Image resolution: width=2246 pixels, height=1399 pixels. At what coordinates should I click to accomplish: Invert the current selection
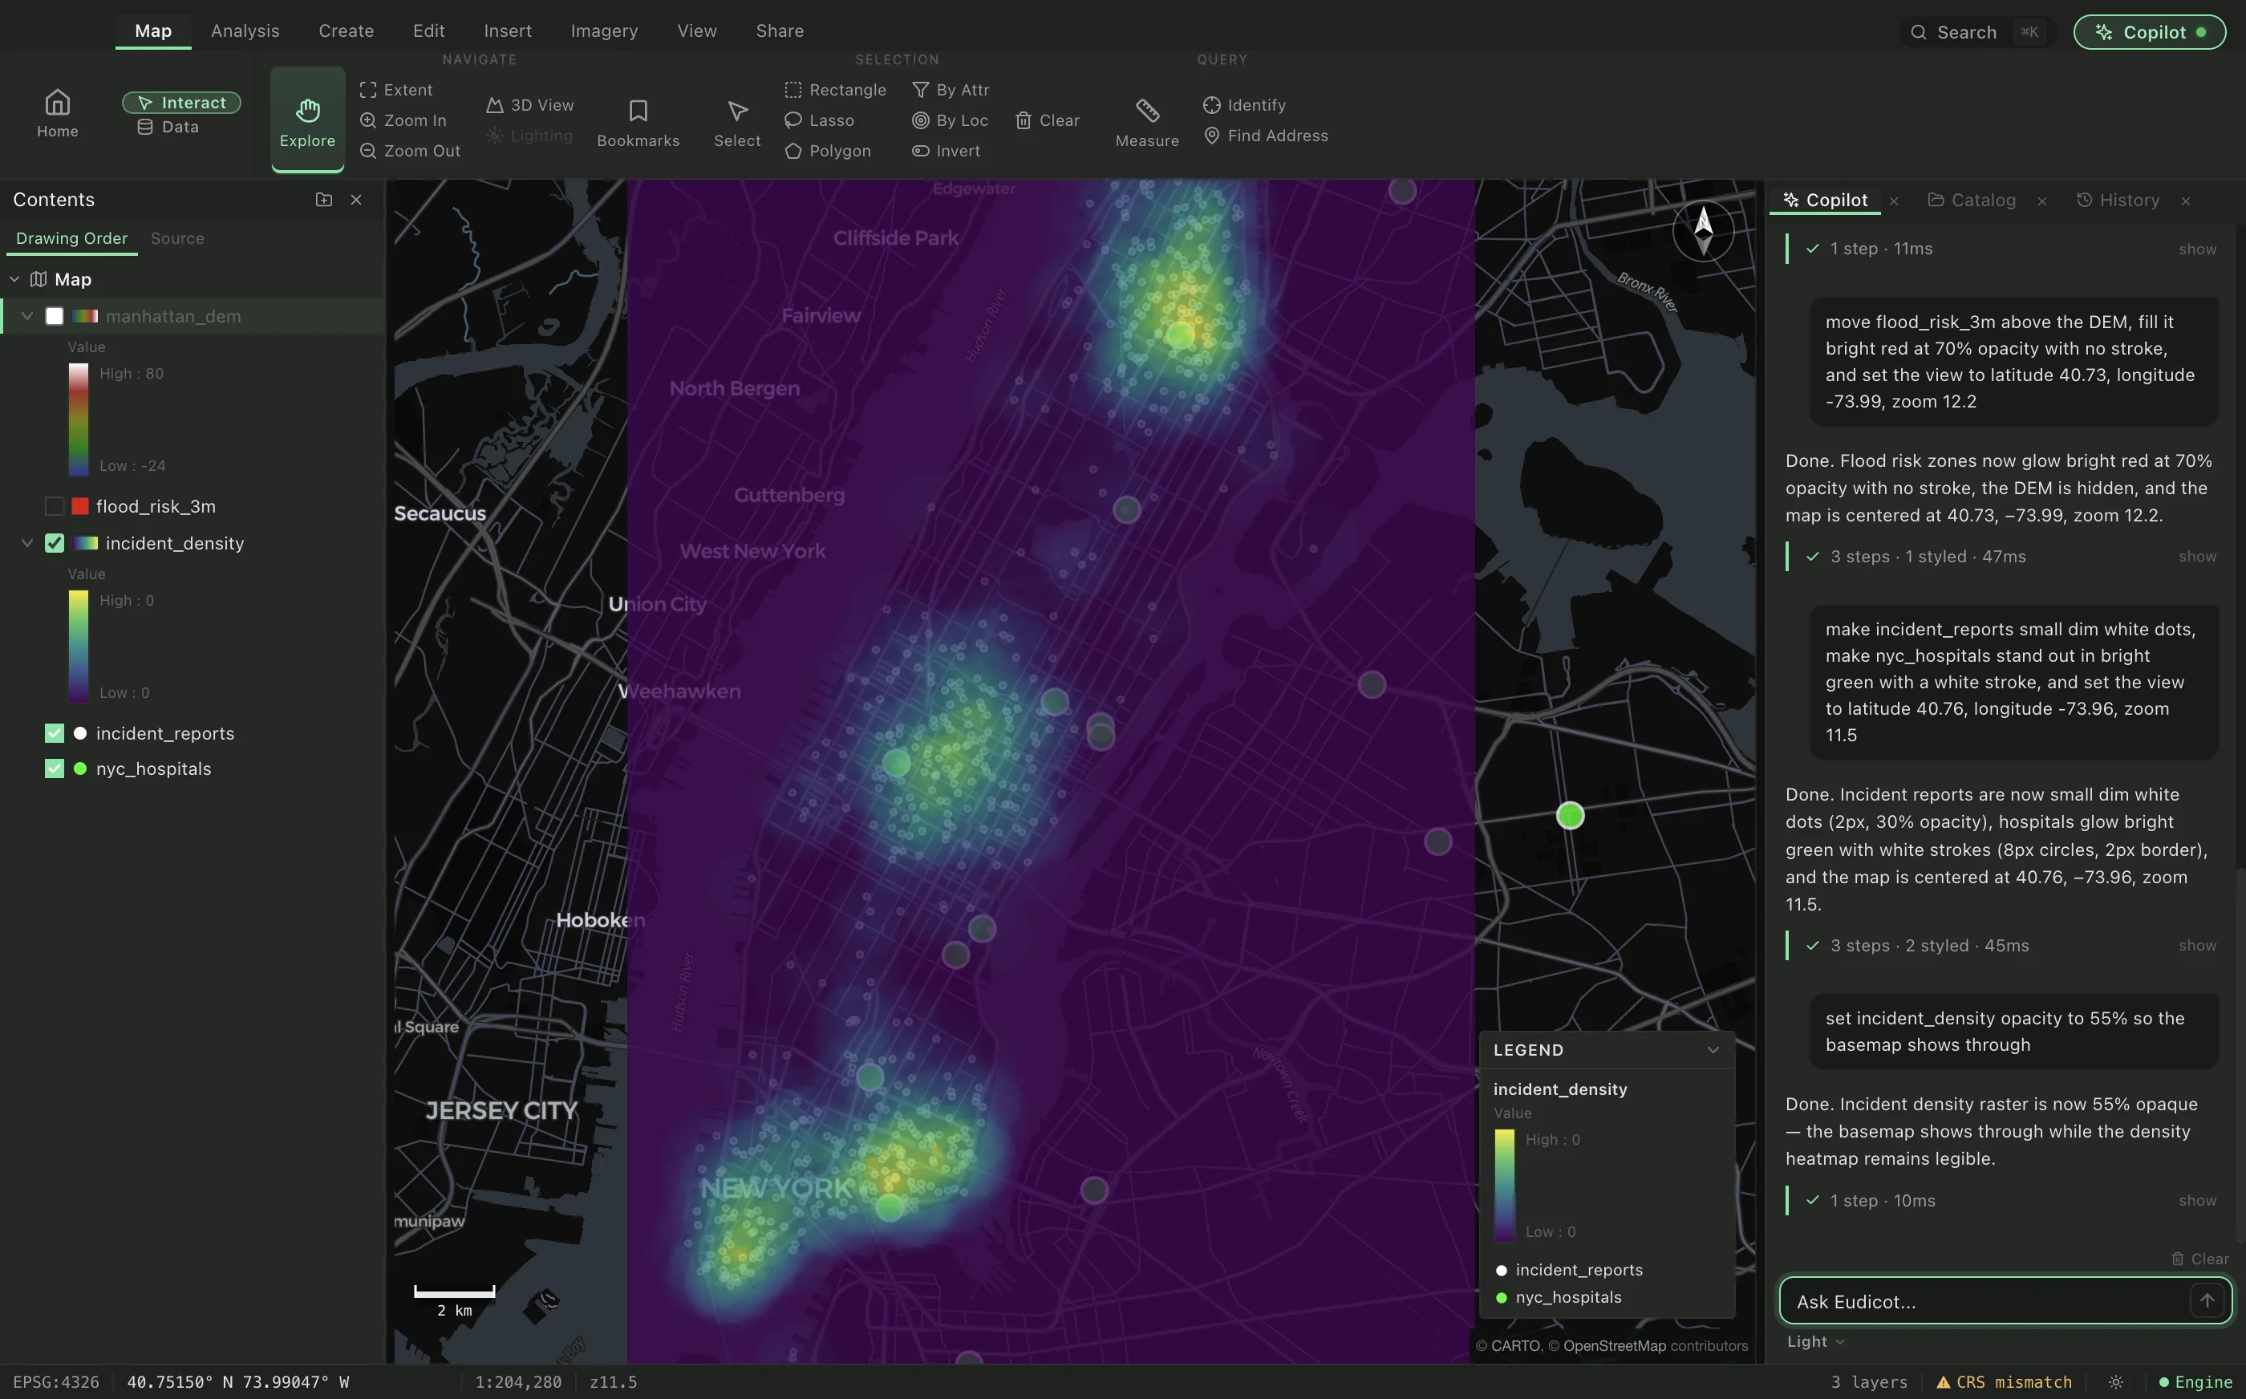point(946,151)
